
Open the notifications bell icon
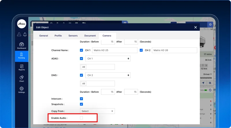tap(25, 34)
